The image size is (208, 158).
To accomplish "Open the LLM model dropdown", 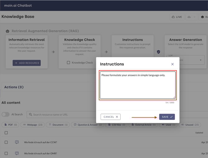I will tap(201, 60).
